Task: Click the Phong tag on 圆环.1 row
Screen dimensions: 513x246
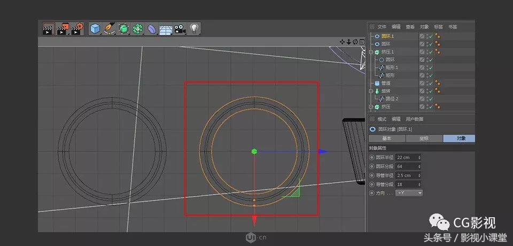Action: (438, 36)
